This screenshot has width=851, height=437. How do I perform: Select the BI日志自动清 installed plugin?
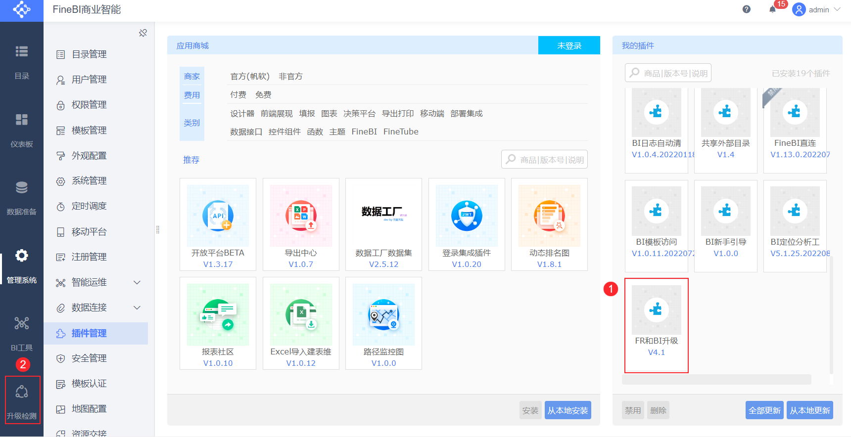[657, 130]
